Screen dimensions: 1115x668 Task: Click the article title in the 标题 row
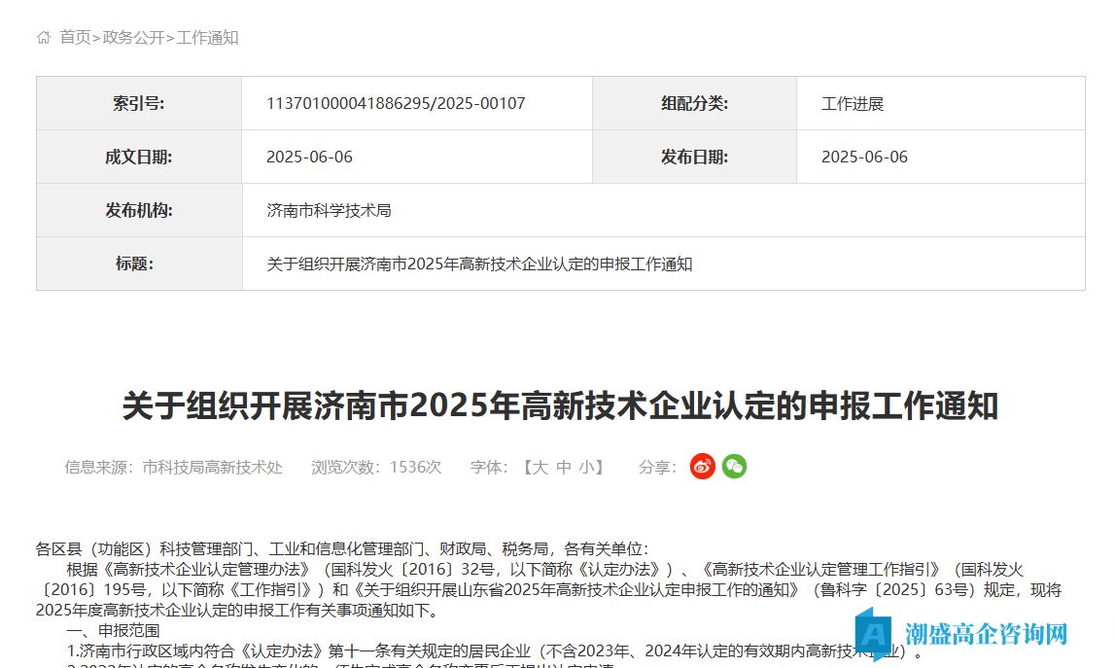(479, 264)
